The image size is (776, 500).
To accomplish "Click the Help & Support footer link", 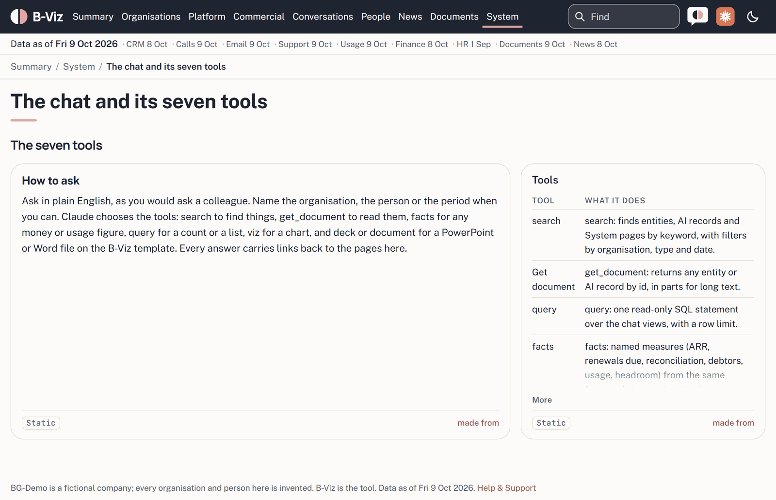I will tap(506, 488).
